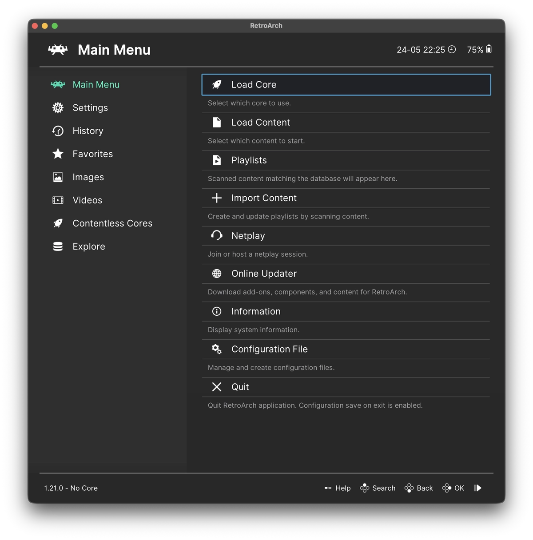Click the RetroArch window title text

tap(266, 26)
